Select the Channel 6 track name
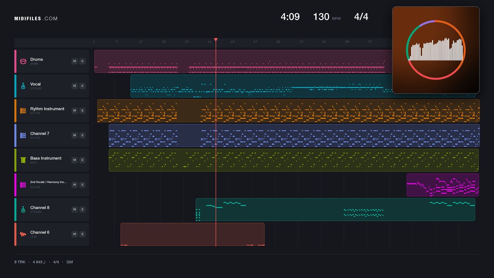 pyautogui.click(x=40, y=233)
